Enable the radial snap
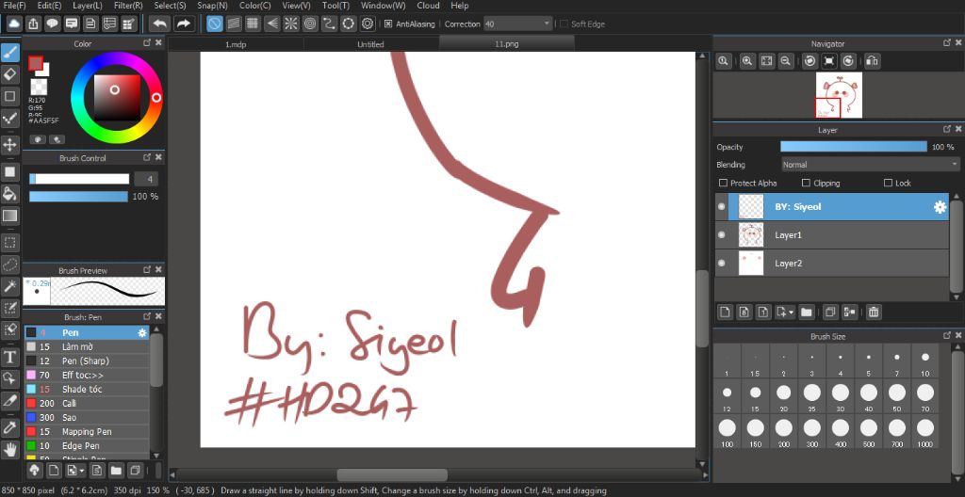This screenshot has height=497, width=965. tap(290, 24)
